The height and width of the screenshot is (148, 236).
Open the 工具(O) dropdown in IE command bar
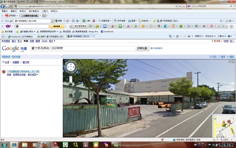[222, 36]
